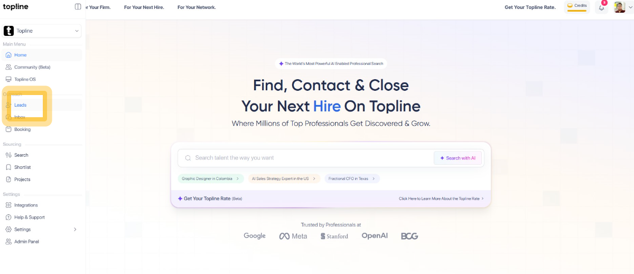634x274 pixels.
Task: Choose AI Sales Strategy Expert in the US
Action: pyautogui.click(x=284, y=178)
